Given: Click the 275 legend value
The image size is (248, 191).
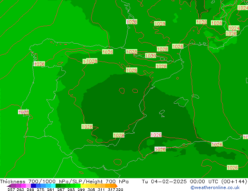Looking at the screenshot, I should pyautogui.click(x=41, y=189).
